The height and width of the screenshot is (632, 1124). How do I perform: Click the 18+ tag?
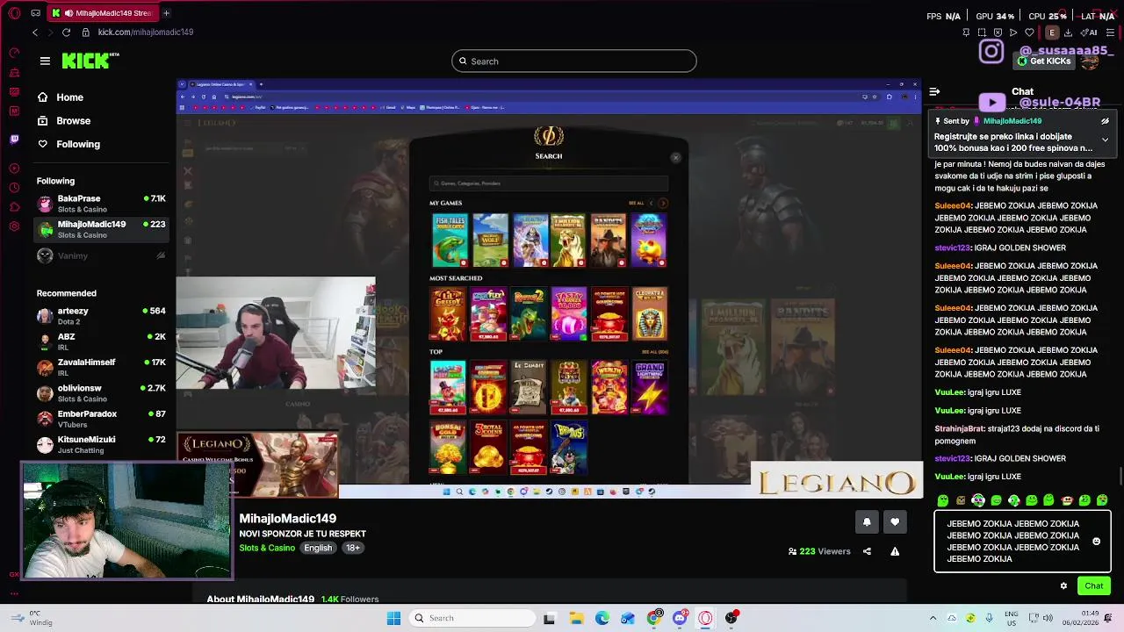pyautogui.click(x=352, y=548)
